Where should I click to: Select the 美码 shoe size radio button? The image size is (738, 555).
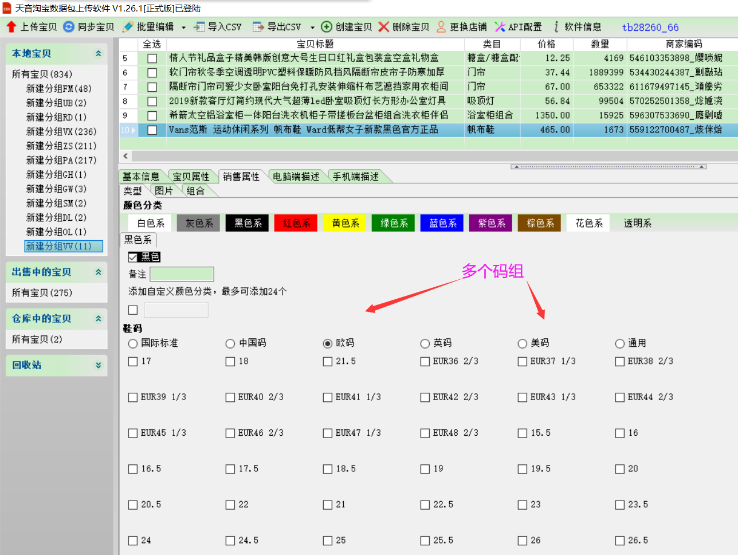(522, 343)
